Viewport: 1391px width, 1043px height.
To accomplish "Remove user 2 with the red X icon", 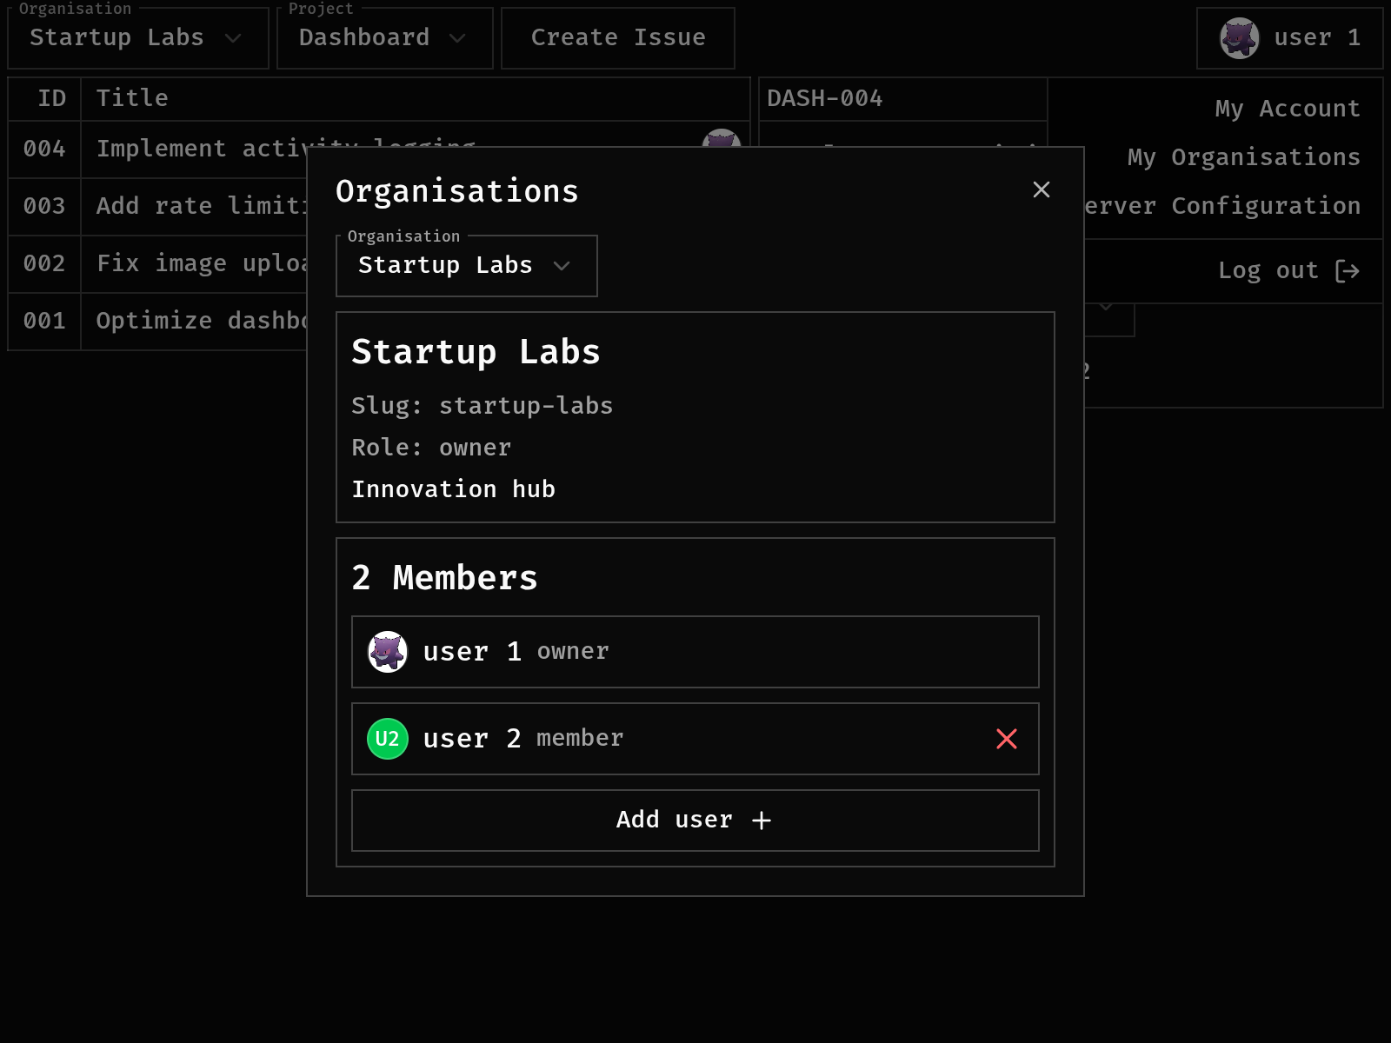I will point(1006,739).
